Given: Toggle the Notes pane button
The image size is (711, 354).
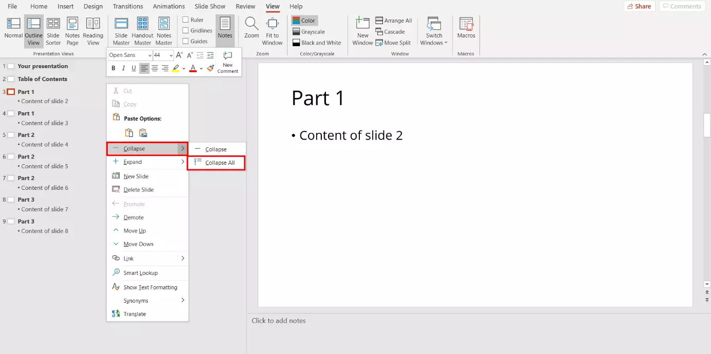Looking at the screenshot, I should pos(225,28).
